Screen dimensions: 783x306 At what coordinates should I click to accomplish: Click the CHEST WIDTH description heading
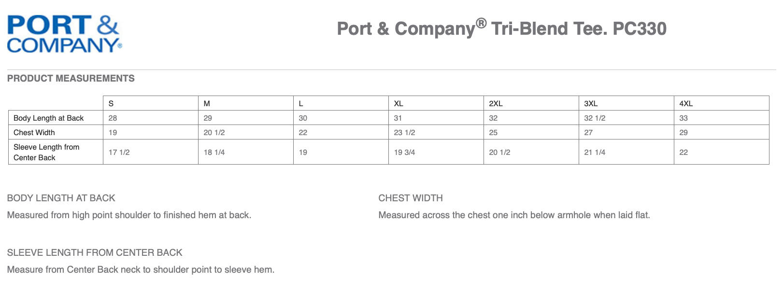(411, 198)
